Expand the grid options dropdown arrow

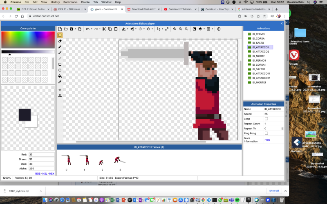coord(212,29)
